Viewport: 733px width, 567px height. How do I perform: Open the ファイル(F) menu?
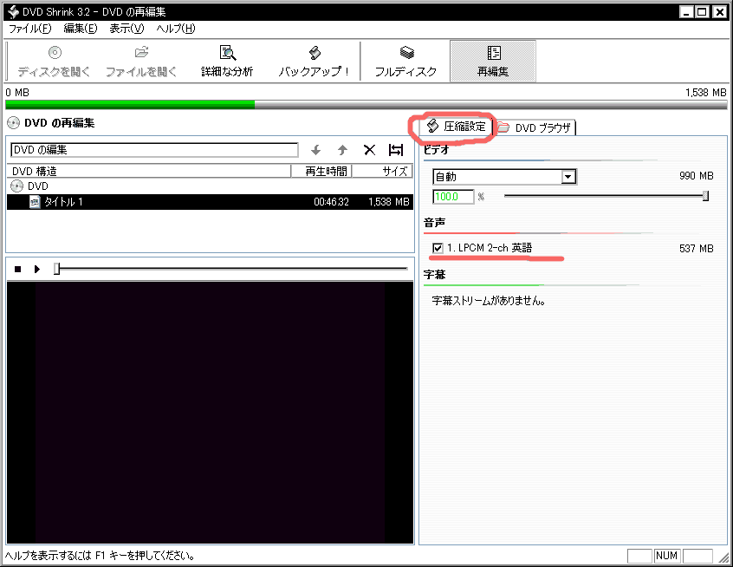click(30, 29)
